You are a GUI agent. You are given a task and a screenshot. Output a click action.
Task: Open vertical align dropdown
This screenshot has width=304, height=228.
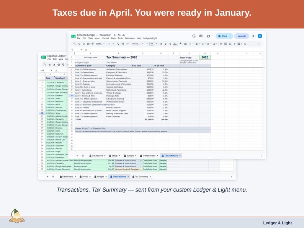203,44
